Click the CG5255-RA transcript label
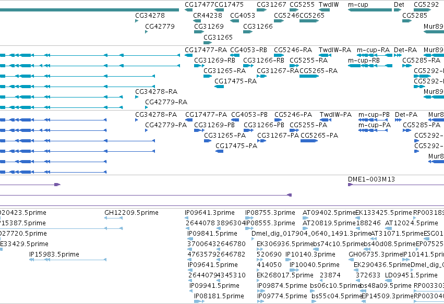The image size is (444, 304). click(309, 60)
